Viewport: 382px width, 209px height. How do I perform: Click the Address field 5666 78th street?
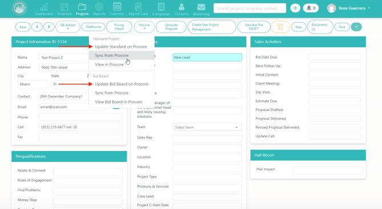64,67
